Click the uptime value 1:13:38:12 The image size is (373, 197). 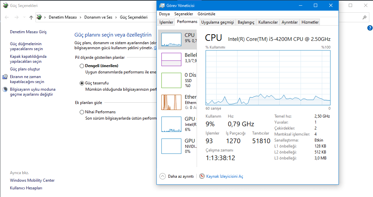pos(220,158)
